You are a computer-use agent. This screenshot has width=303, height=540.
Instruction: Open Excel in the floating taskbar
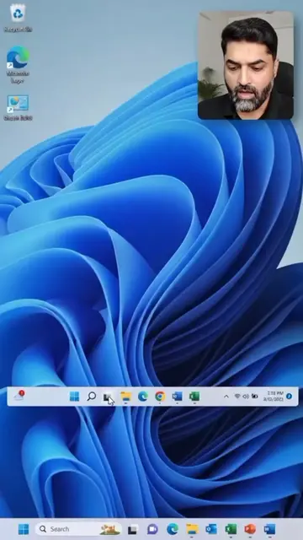point(194,397)
